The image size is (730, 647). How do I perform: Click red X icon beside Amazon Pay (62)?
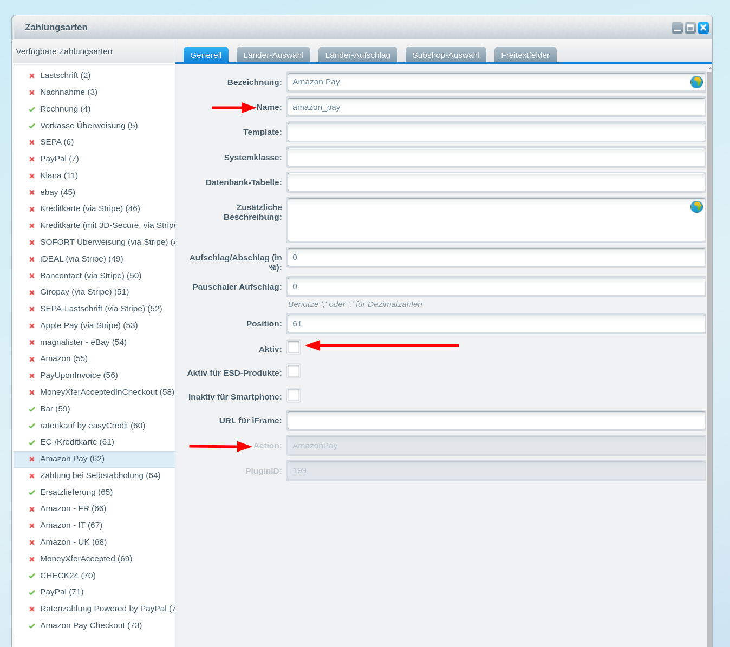pyautogui.click(x=32, y=459)
